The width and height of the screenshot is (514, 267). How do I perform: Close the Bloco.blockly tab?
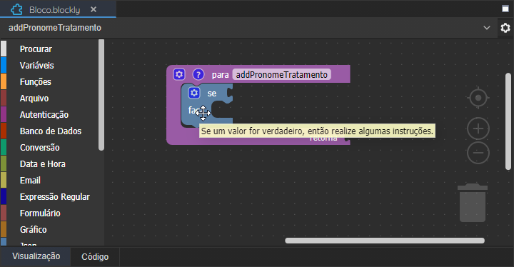[94, 9]
